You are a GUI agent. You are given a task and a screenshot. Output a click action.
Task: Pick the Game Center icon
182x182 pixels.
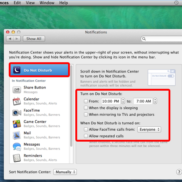pyautogui.click(x=17, y=124)
